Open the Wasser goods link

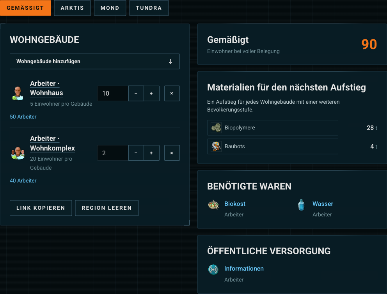323,204
